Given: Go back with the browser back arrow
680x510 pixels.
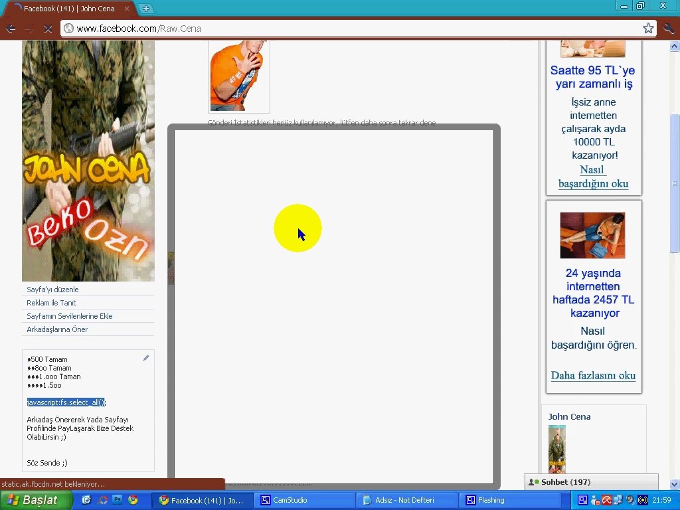Looking at the screenshot, I should 11,29.
